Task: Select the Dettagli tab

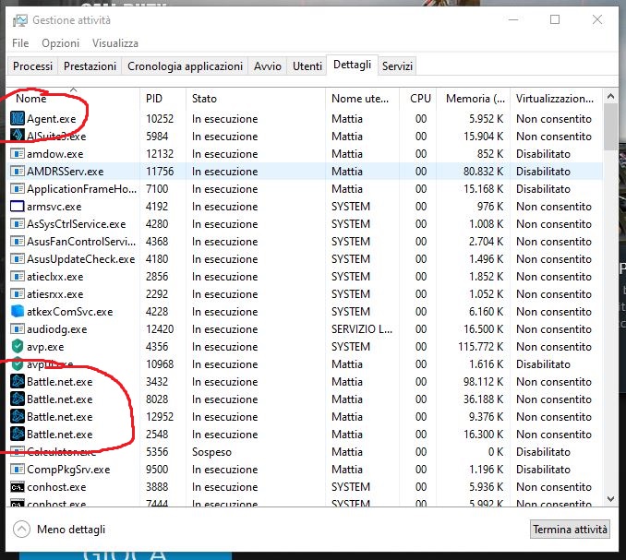Action: pyautogui.click(x=352, y=65)
